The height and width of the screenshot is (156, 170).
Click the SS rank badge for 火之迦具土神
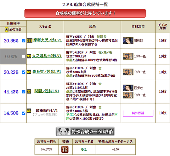[29, 56]
